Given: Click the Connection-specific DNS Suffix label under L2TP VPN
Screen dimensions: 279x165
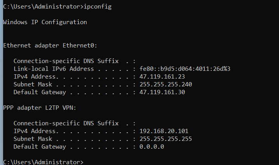Looking at the screenshot, I should [x=66, y=123].
